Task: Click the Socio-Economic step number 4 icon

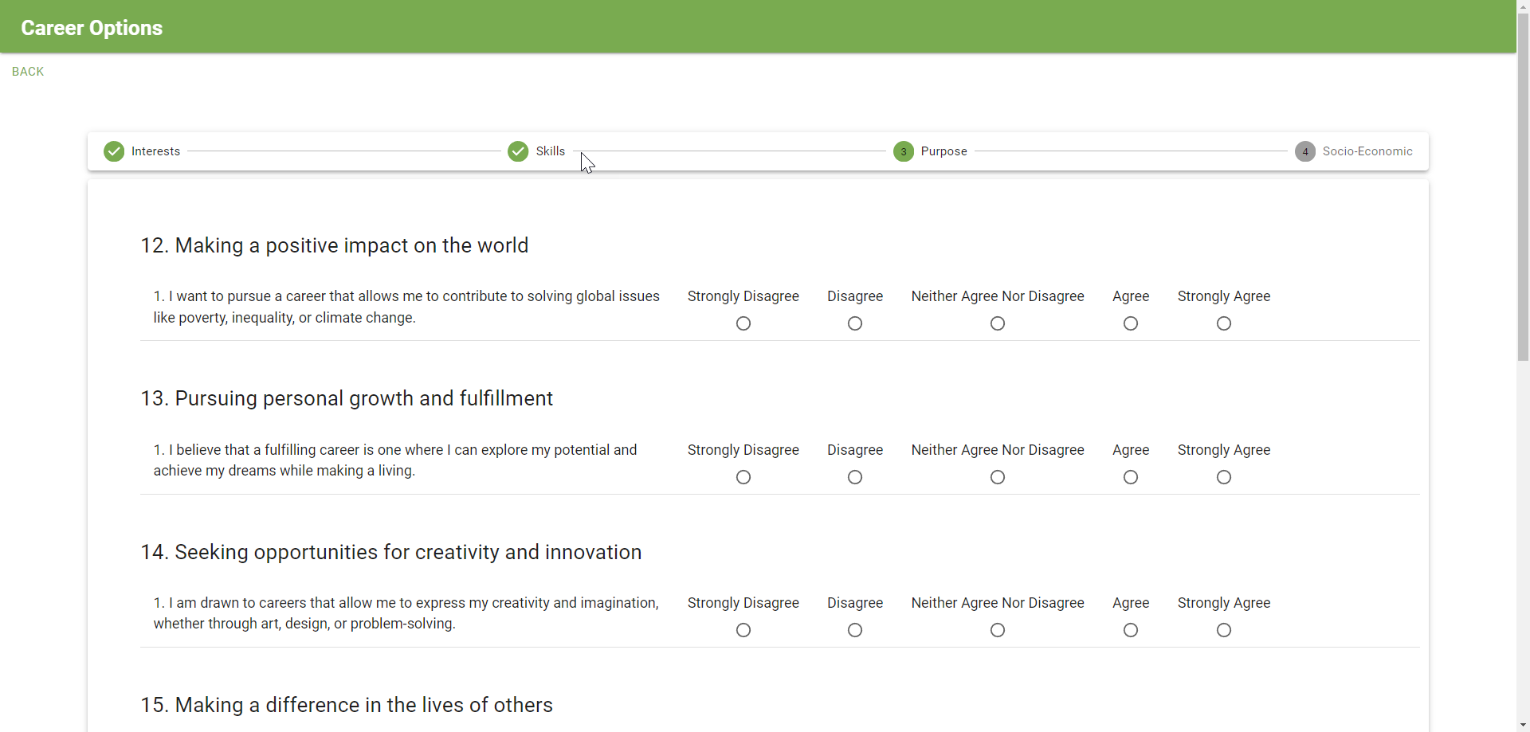Action: point(1304,151)
